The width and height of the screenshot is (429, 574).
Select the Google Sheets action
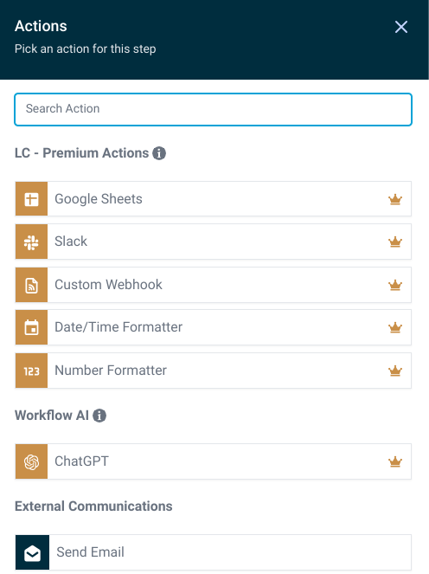[x=214, y=199]
